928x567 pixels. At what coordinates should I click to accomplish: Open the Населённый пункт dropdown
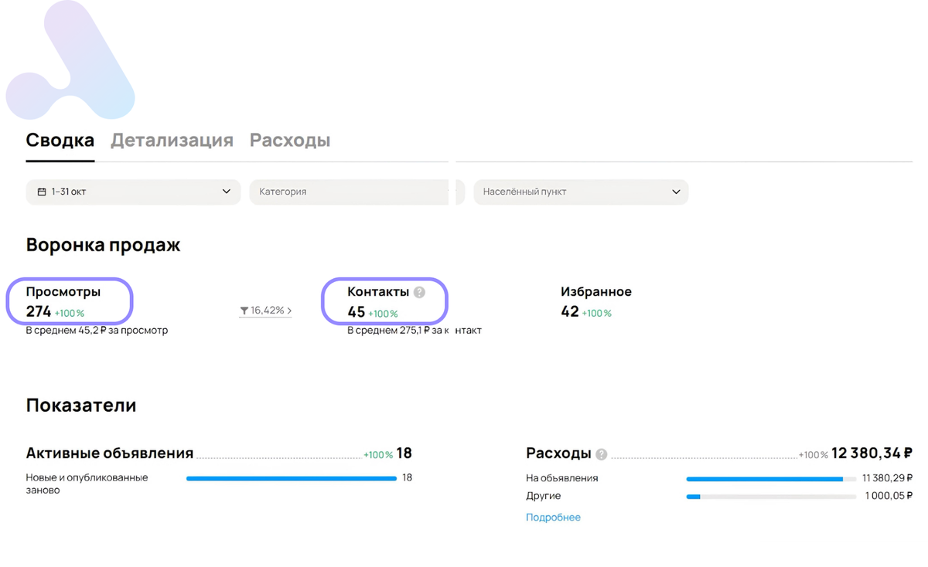point(581,192)
